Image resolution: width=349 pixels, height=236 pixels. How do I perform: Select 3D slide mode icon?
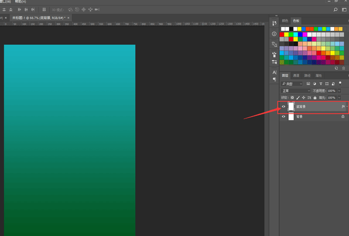coord(90,10)
